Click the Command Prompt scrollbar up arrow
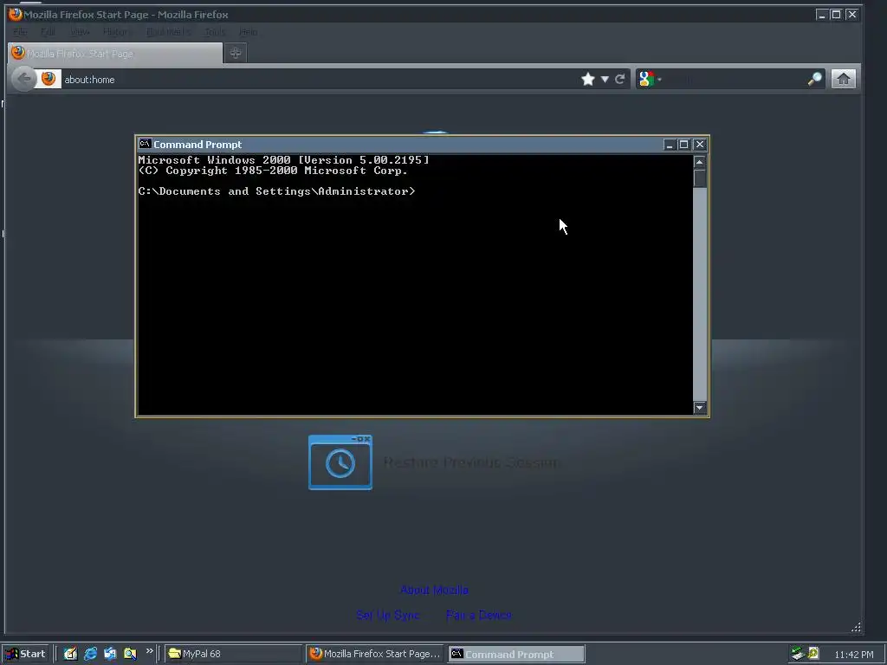Screen dimensions: 887x665 [700, 162]
